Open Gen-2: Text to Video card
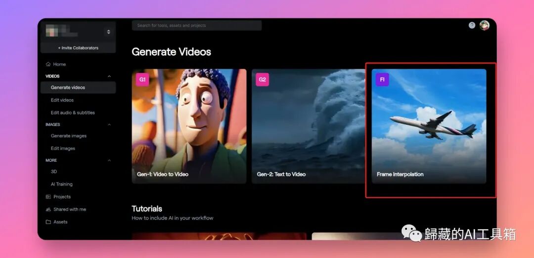534x258 pixels. [x=309, y=126]
